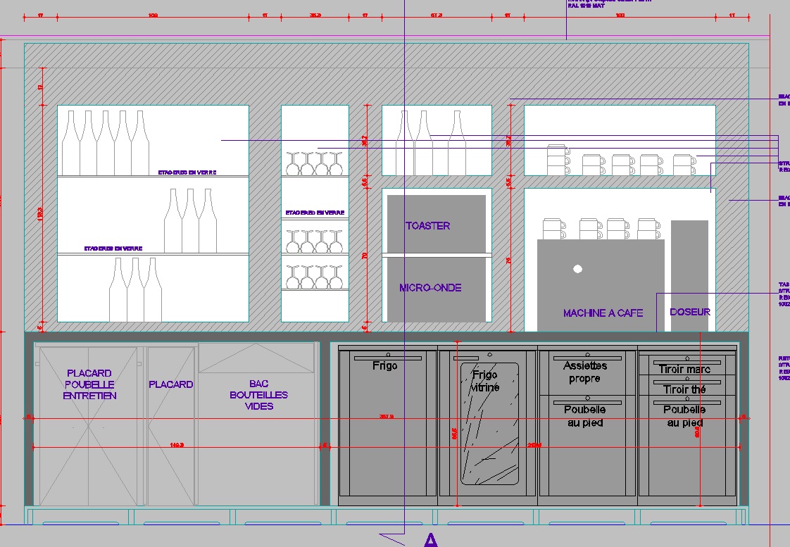This screenshot has height=547, width=790.
Task: Click the middle PLACARD cabinet label
Action: point(171,384)
